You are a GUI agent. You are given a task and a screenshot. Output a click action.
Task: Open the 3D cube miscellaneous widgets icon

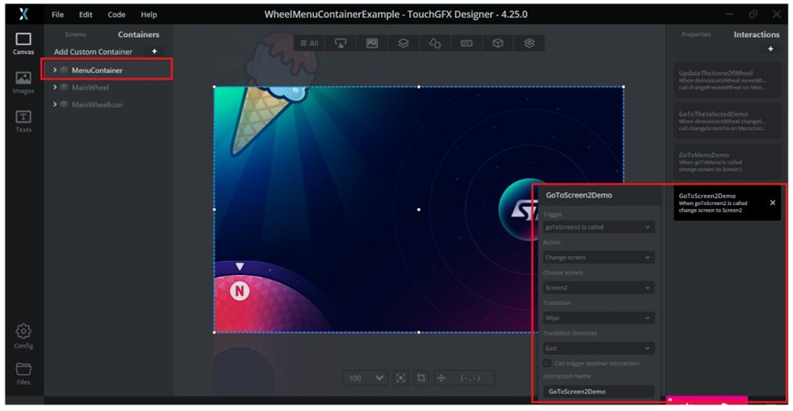(x=498, y=43)
